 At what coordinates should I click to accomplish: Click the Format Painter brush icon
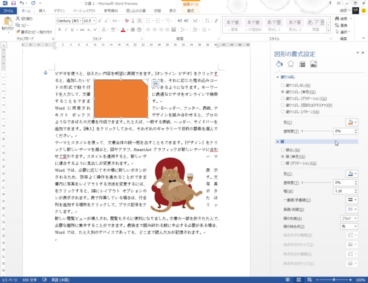(18, 32)
